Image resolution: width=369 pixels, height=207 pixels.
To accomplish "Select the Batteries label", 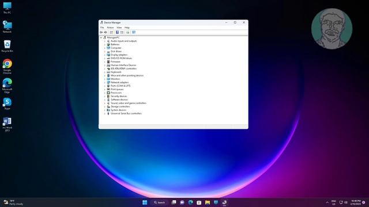I will (x=115, y=44).
